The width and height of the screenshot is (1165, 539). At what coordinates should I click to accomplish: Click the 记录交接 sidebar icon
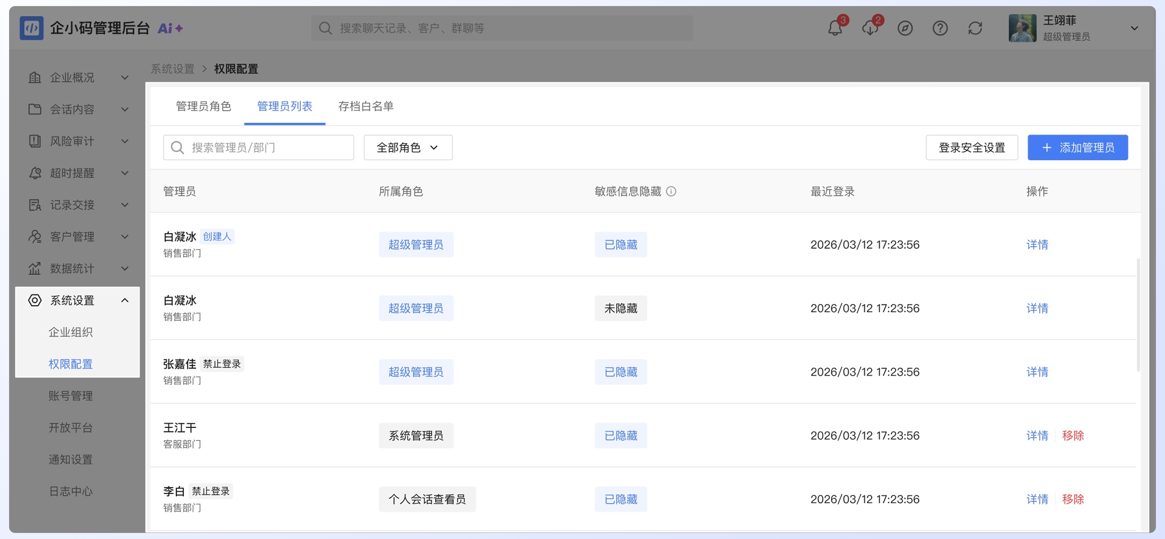point(35,205)
